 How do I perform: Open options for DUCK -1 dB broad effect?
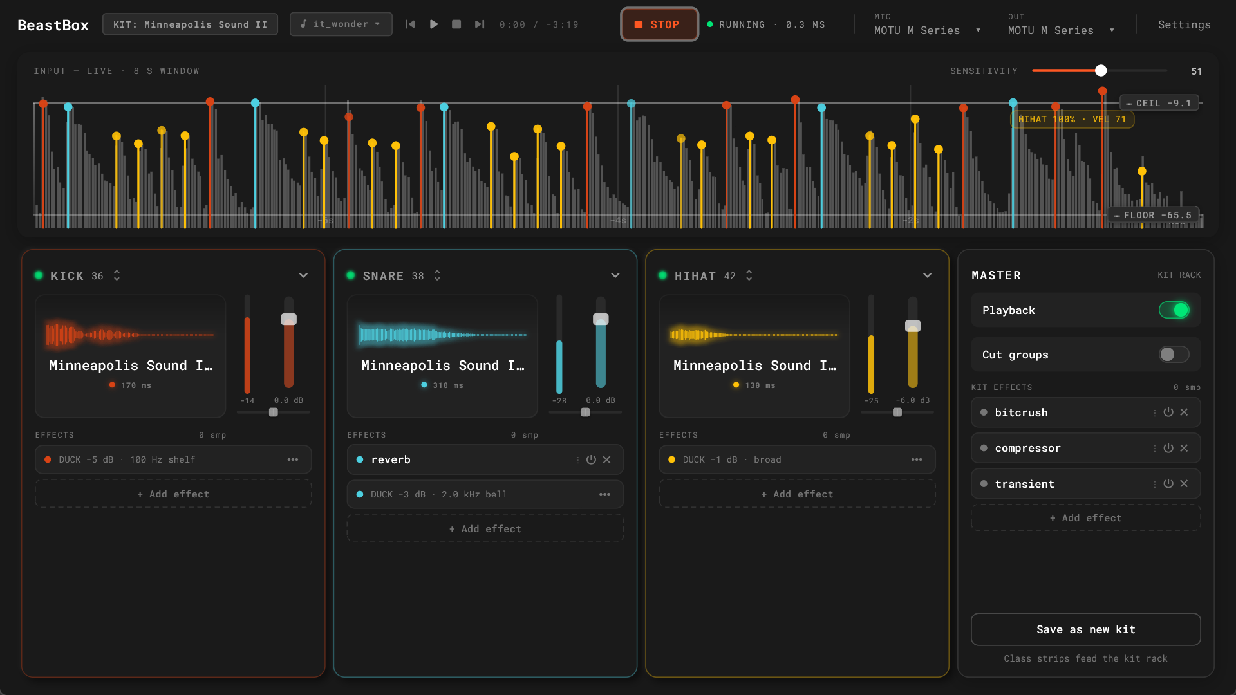coord(917,459)
